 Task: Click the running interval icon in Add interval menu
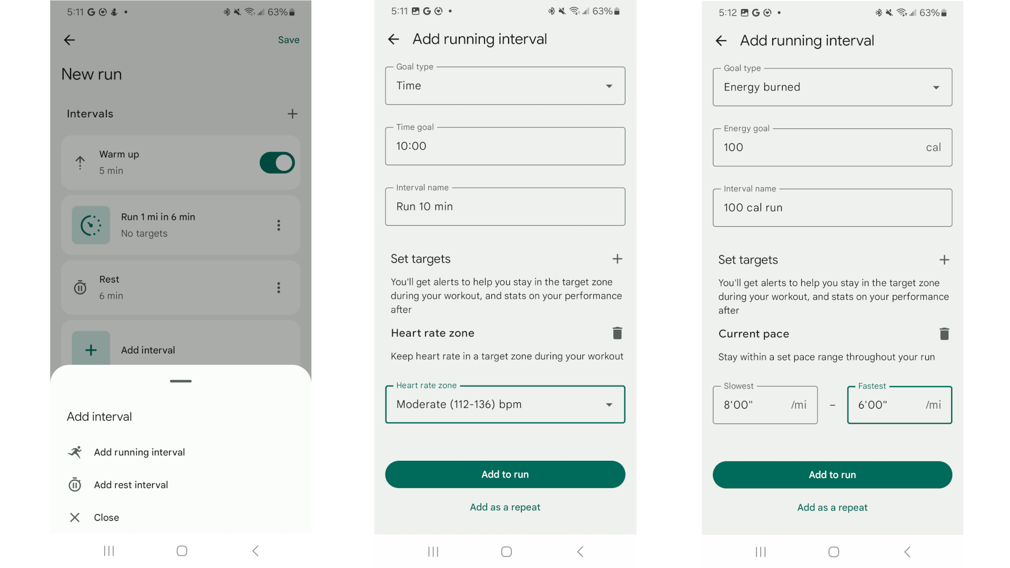(x=75, y=451)
